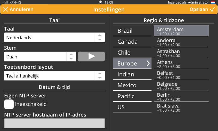Image resolution: width=218 pixels, height=131 pixels.
Task: Select the Athens time zone
Action: coord(181,64)
